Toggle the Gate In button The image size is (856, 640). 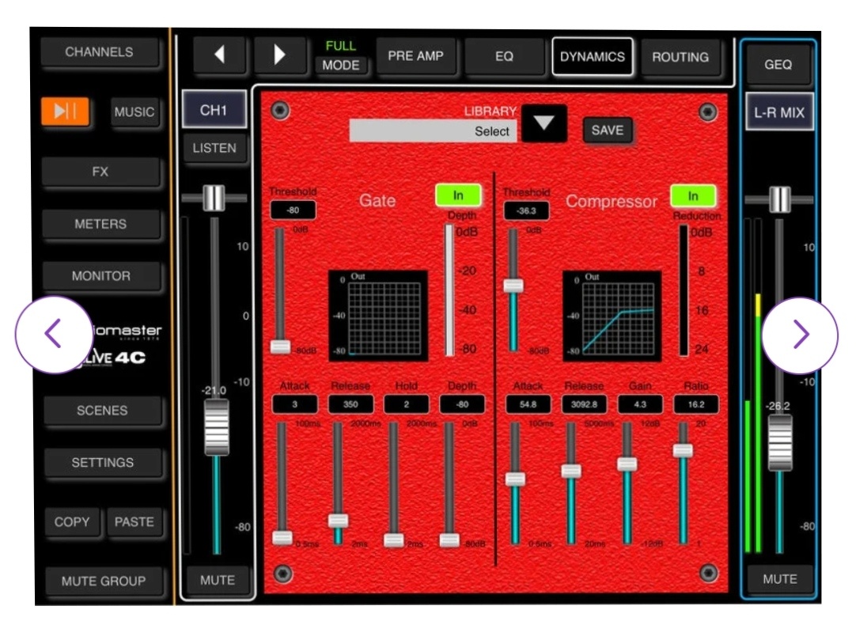pyautogui.click(x=458, y=195)
